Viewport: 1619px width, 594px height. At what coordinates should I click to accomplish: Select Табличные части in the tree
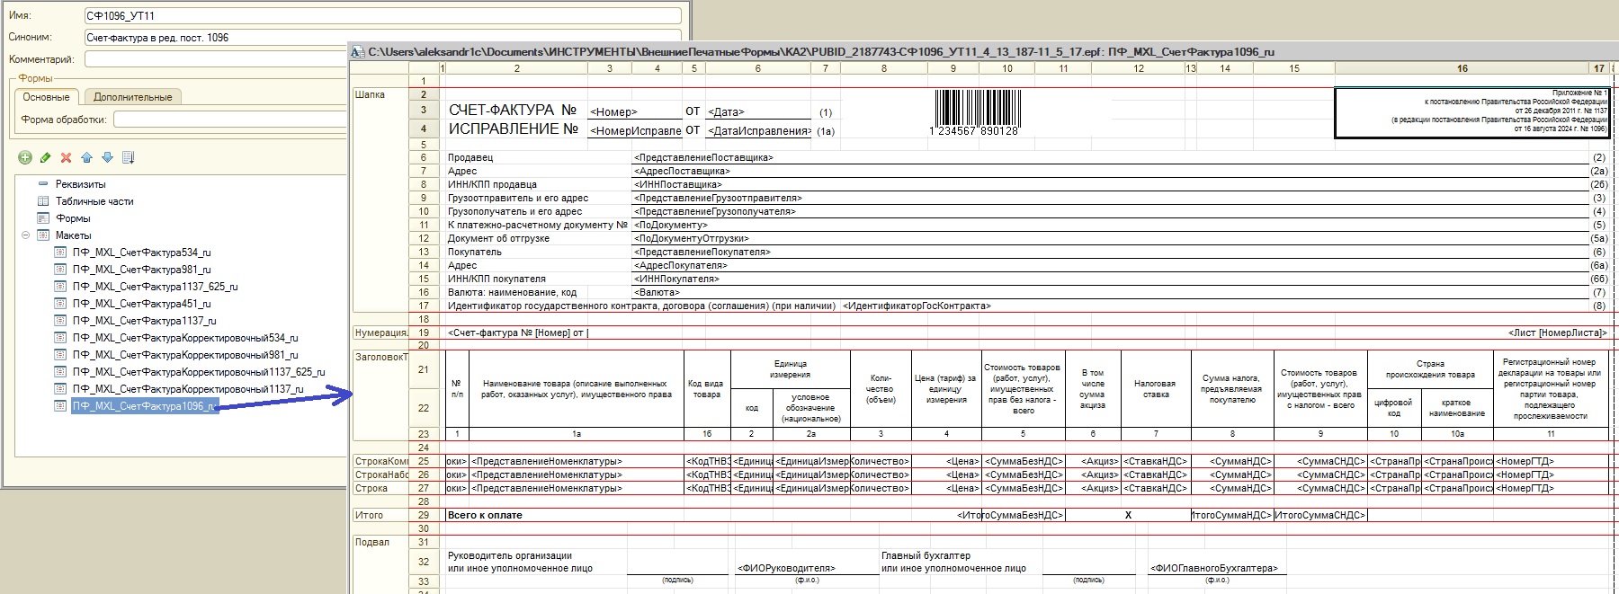pos(94,201)
